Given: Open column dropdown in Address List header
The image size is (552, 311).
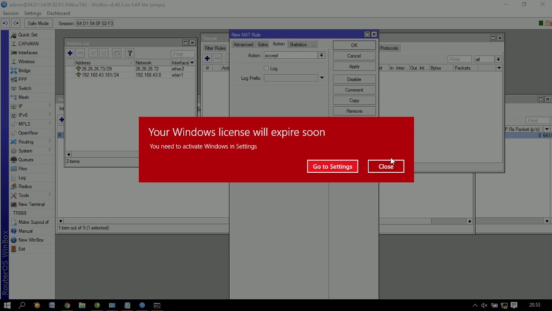Looking at the screenshot, I should (192, 63).
